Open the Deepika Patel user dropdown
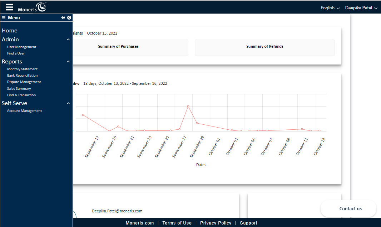 [361, 8]
